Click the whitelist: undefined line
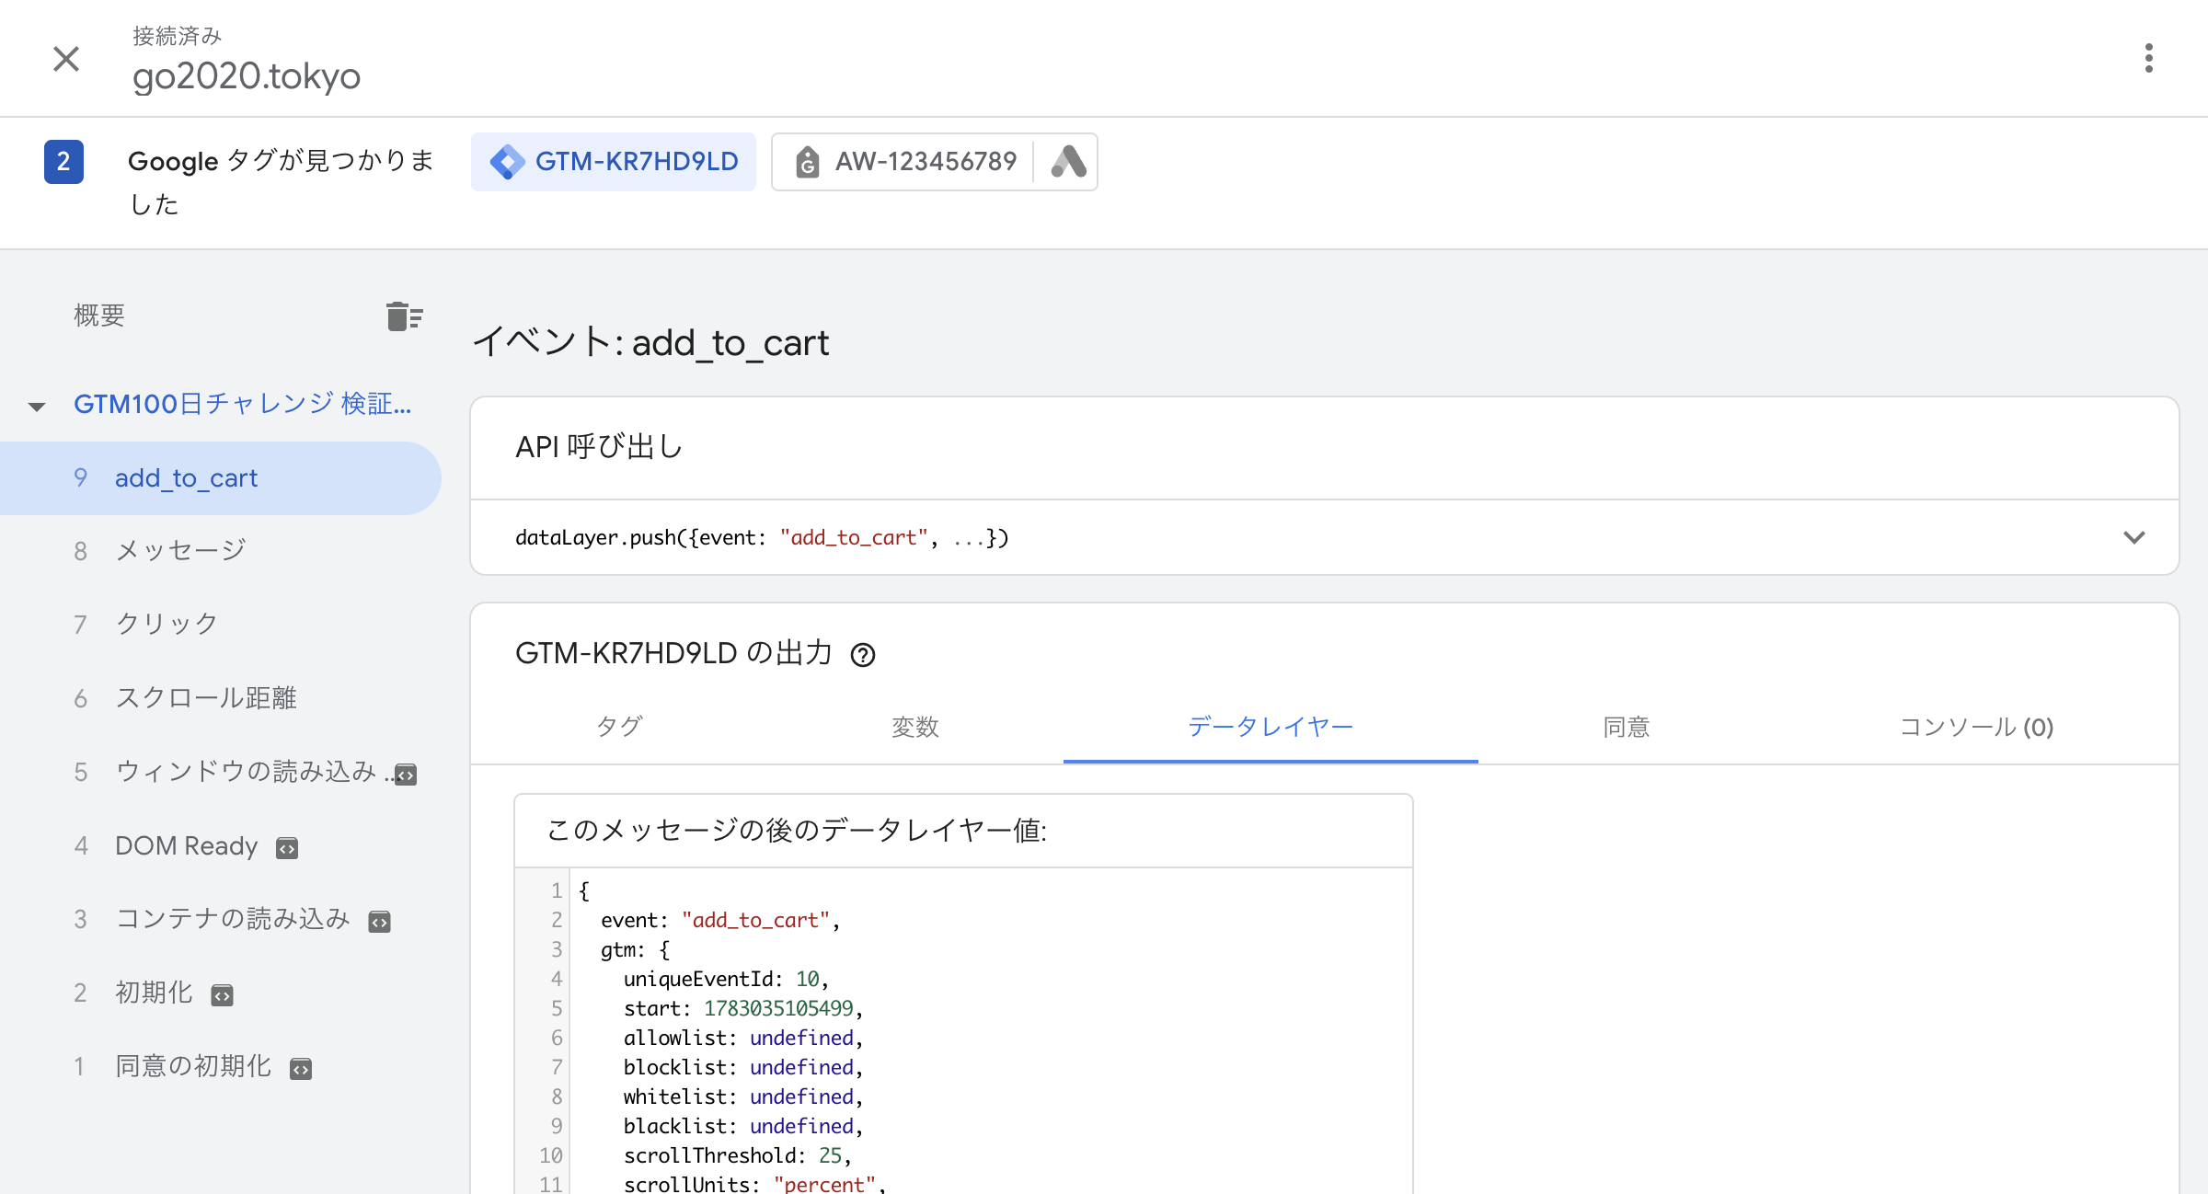 coord(743,1096)
